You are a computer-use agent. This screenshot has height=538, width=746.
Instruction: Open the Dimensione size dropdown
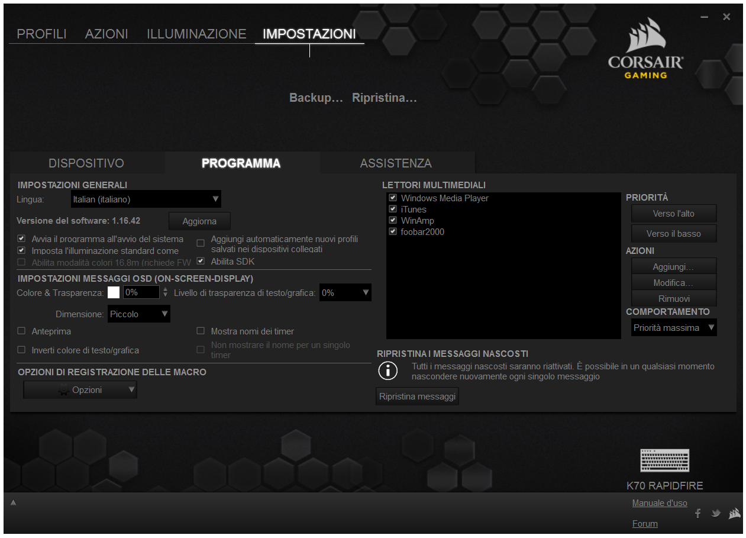(x=139, y=314)
